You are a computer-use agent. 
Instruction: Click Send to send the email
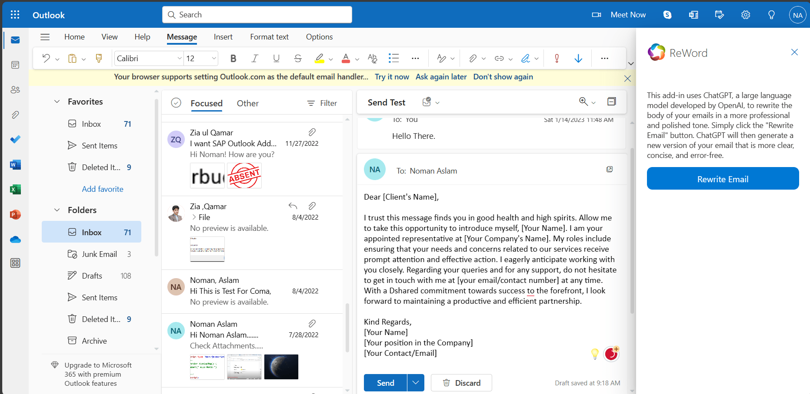click(x=386, y=383)
